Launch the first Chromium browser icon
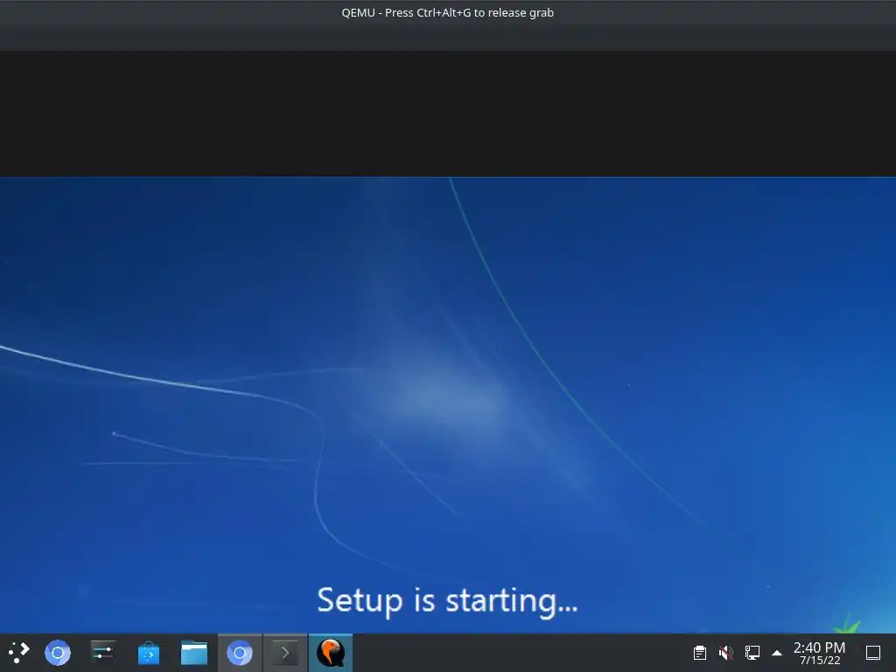Viewport: 896px width, 672px height. point(58,653)
